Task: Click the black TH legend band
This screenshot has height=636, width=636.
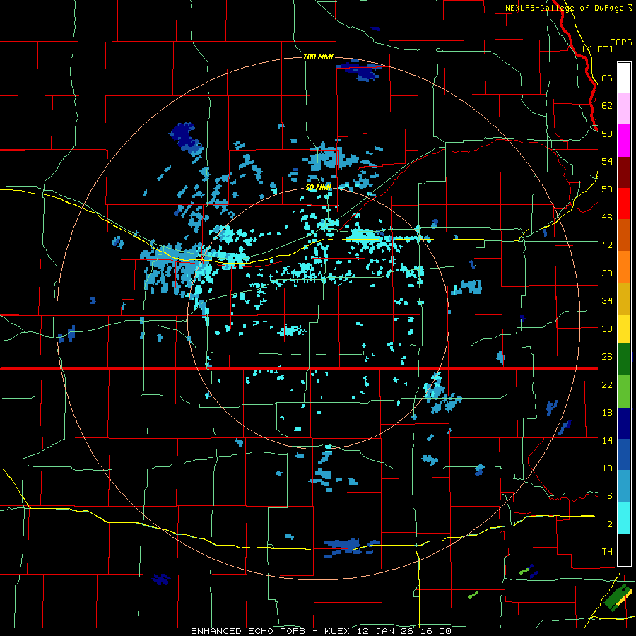Action: [624, 550]
